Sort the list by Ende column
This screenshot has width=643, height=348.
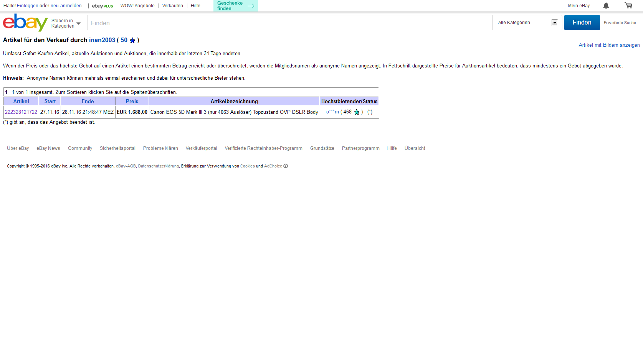(x=88, y=101)
